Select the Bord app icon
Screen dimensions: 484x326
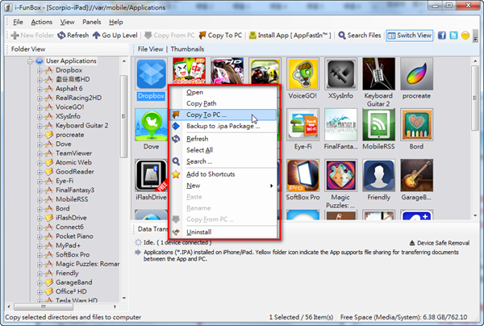tap(416, 125)
